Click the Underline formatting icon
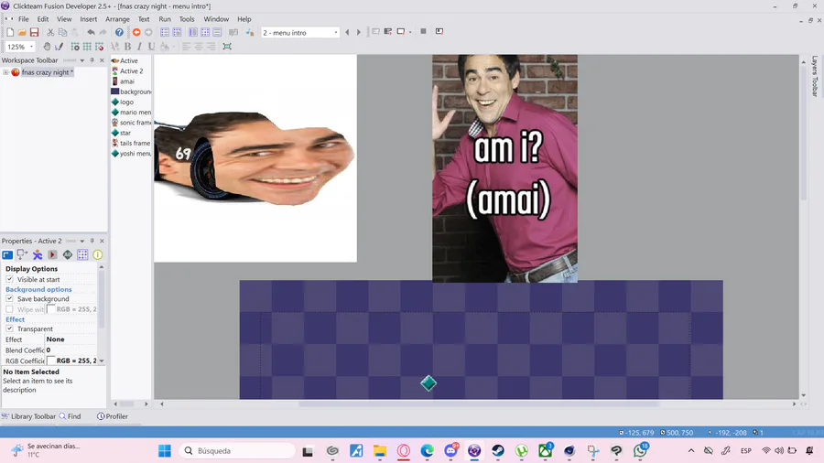 coord(151,47)
